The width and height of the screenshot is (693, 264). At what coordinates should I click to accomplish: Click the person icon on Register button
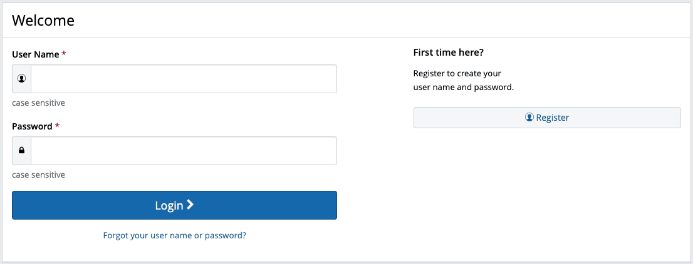[x=529, y=118]
